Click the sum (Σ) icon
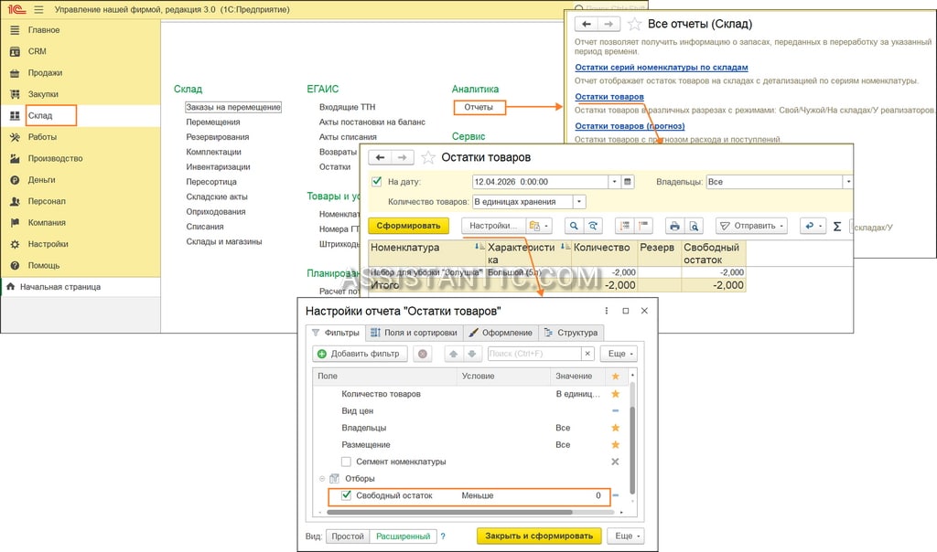The width and height of the screenshot is (937, 552). tap(837, 226)
